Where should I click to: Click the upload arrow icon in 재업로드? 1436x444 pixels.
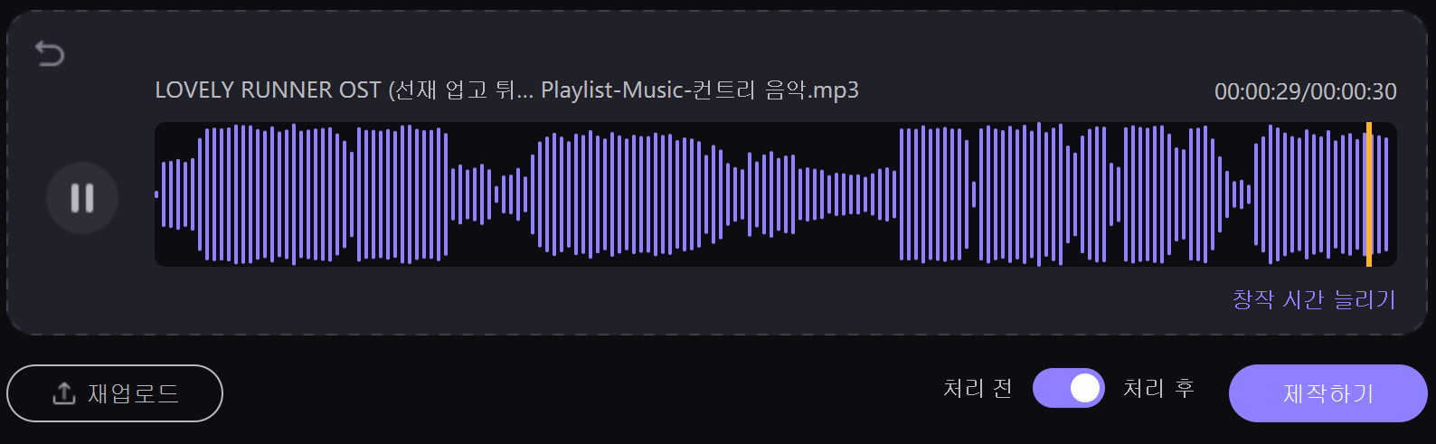pos(63,393)
